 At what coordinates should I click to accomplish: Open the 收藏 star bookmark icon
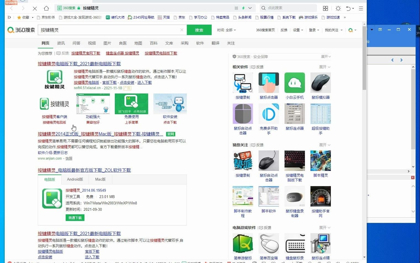tap(19, 17)
